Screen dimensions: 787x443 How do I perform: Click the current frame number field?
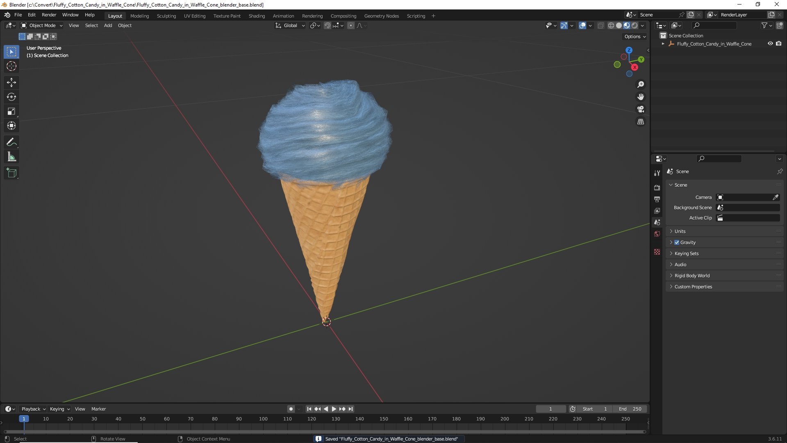[x=550, y=409]
